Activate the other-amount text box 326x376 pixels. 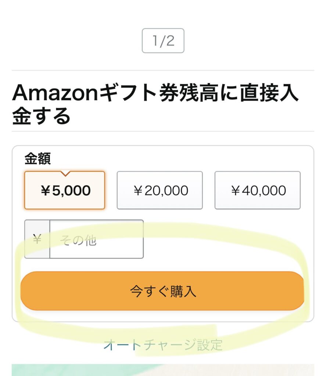click(97, 239)
